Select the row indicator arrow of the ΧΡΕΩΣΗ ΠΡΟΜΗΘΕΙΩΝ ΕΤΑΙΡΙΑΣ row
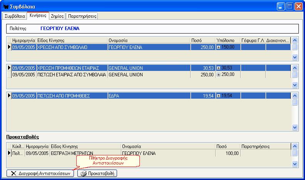 9,68
